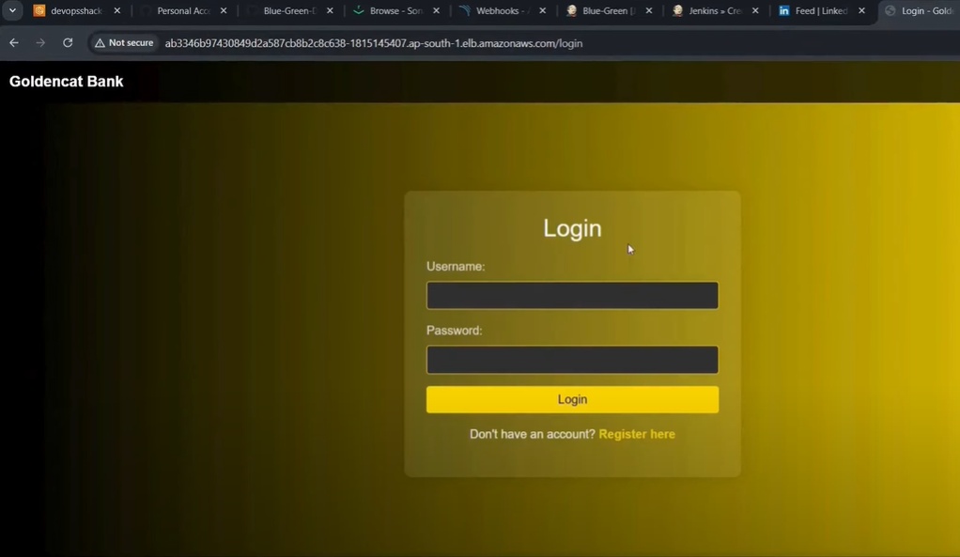Click the browser back arrow

(x=14, y=43)
